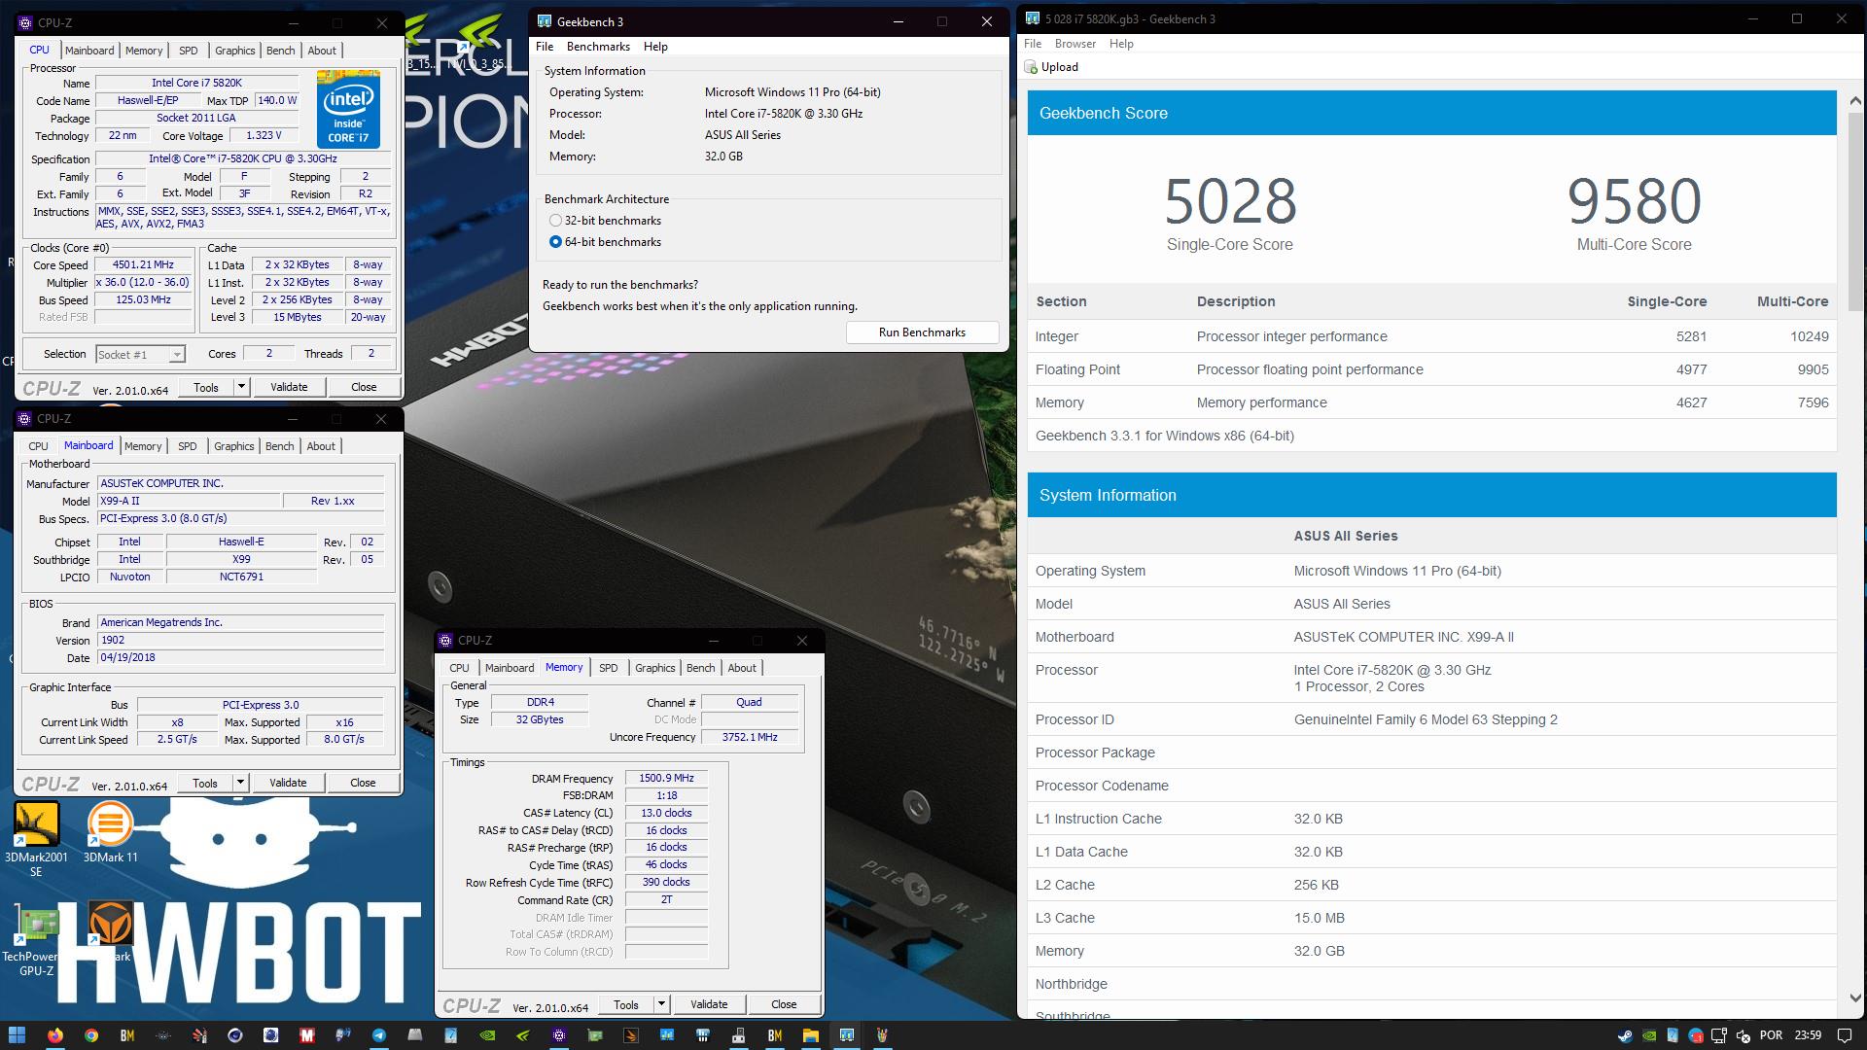1867x1050 pixels.
Task: Open the green NVIDIA eye taskbar icon
Action: 487,1035
